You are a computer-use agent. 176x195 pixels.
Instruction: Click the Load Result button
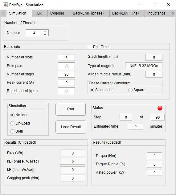[71, 127]
